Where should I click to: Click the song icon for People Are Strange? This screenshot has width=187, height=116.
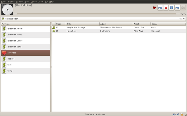54,27
